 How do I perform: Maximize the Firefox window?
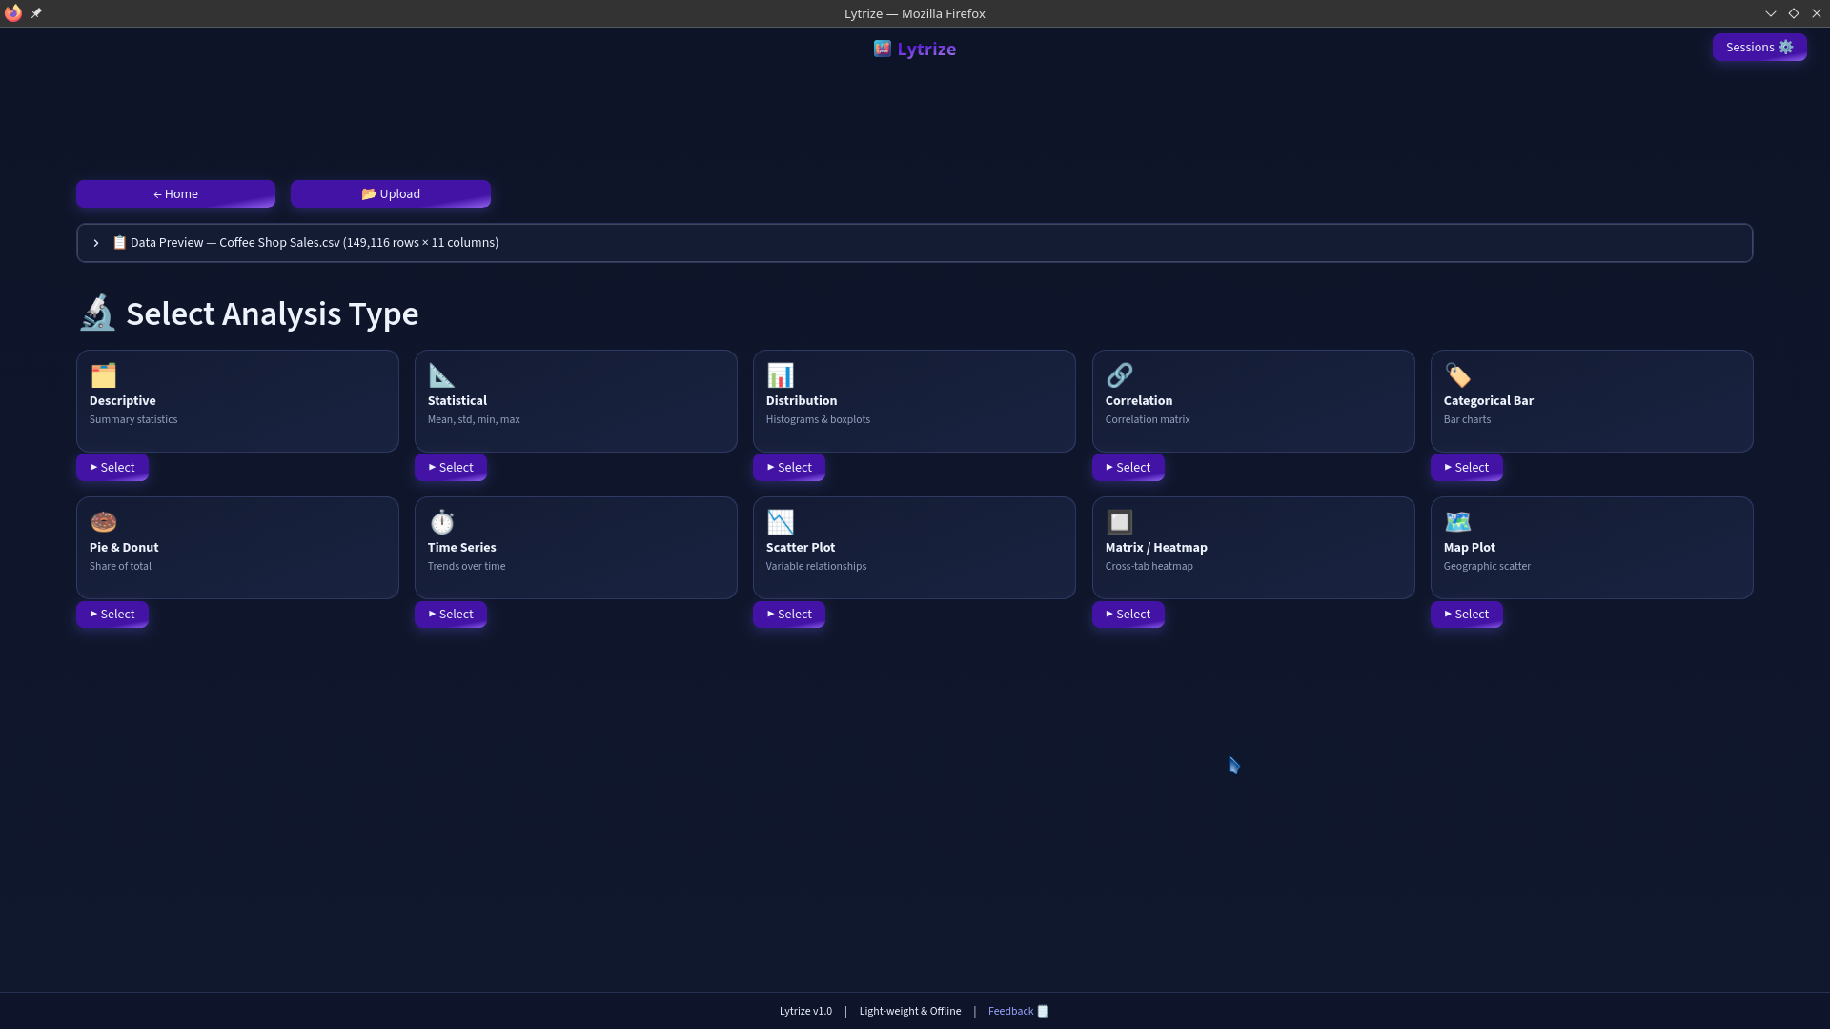pos(1793,13)
